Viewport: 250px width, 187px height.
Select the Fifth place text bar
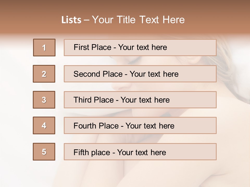(x=140, y=152)
